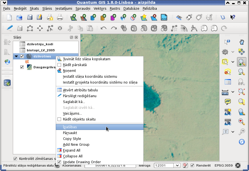This screenshot has width=249, height=171.
Task: Choose 'Tuvināt līdz slāņa kopskatam'
Action: click(100, 59)
